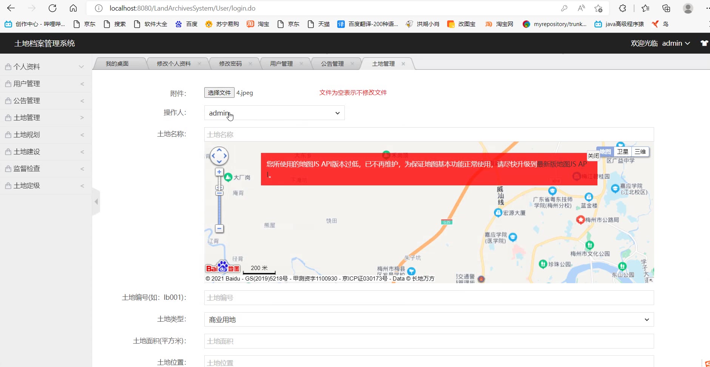The width and height of the screenshot is (710, 367).
Task: Expand 监督检查 sidebar menu
Action: [46, 169]
